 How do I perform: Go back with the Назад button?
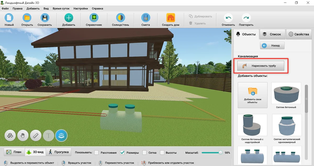point(272,45)
